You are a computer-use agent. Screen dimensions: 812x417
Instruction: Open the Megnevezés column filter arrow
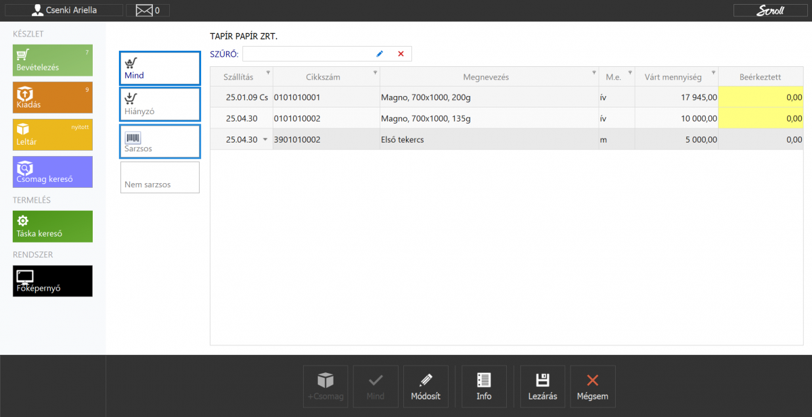[593, 72]
